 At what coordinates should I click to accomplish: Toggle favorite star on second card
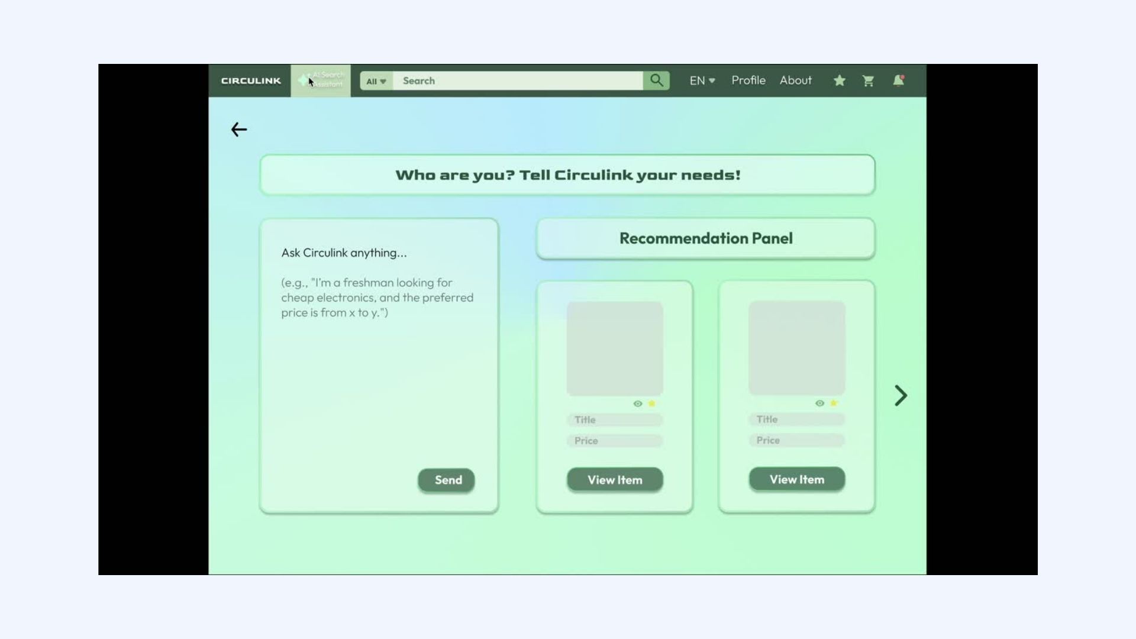coord(834,403)
